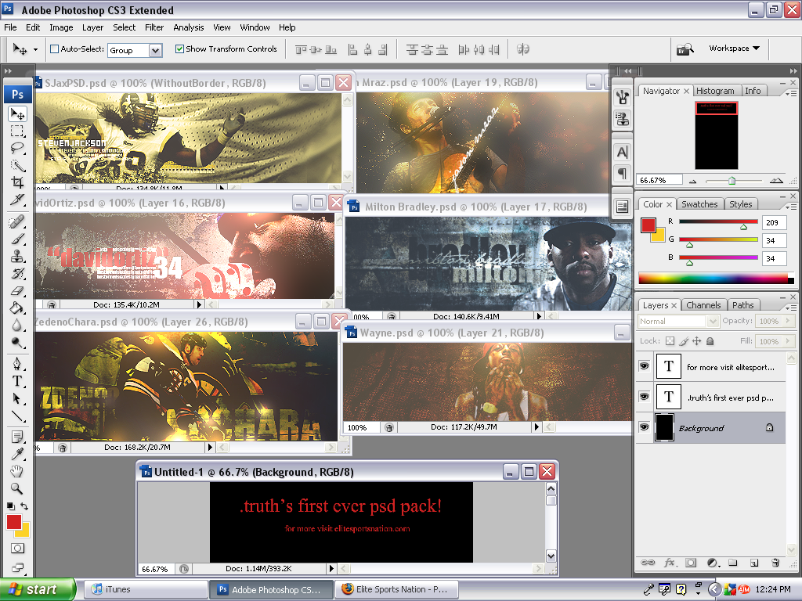
Task: Pick the Lasso tool
Action: coord(17,148)
